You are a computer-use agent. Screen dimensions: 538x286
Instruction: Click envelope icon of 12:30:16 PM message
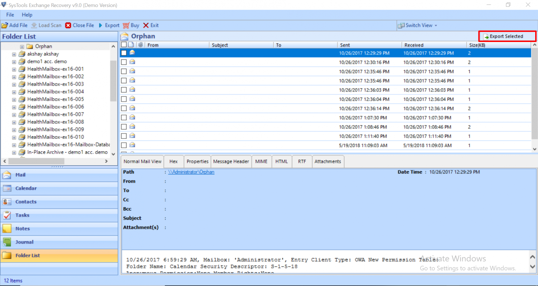pyautogui.click(x=132, y=62)
